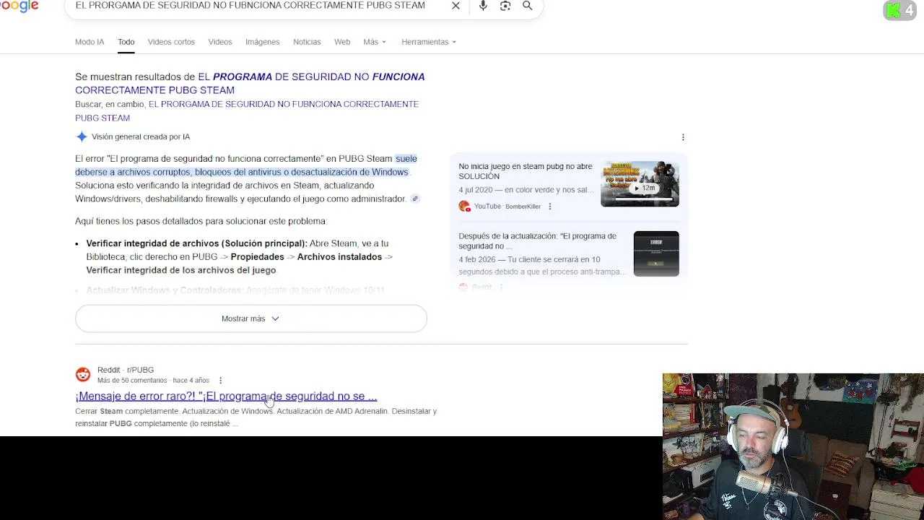
Task: Open the green extension badge icon
Action: click(900, 10)
